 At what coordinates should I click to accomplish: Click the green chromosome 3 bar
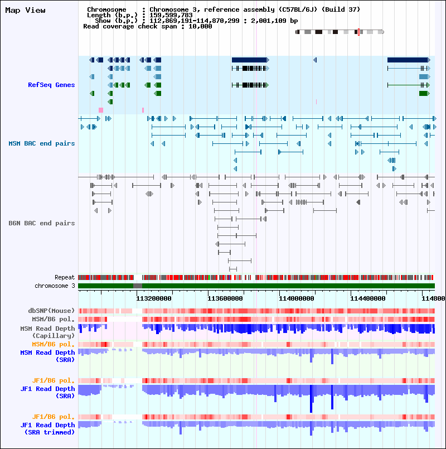pos(256,286)
